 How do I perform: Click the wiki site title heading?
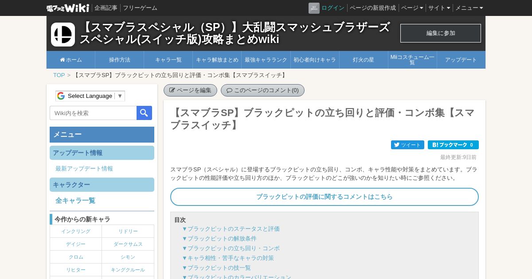coord(235,33)
